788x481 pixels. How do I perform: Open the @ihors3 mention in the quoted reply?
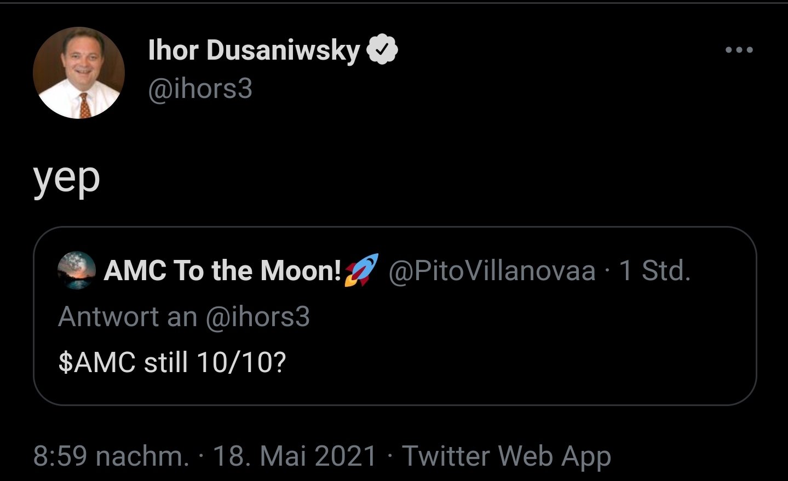[257, 316]
